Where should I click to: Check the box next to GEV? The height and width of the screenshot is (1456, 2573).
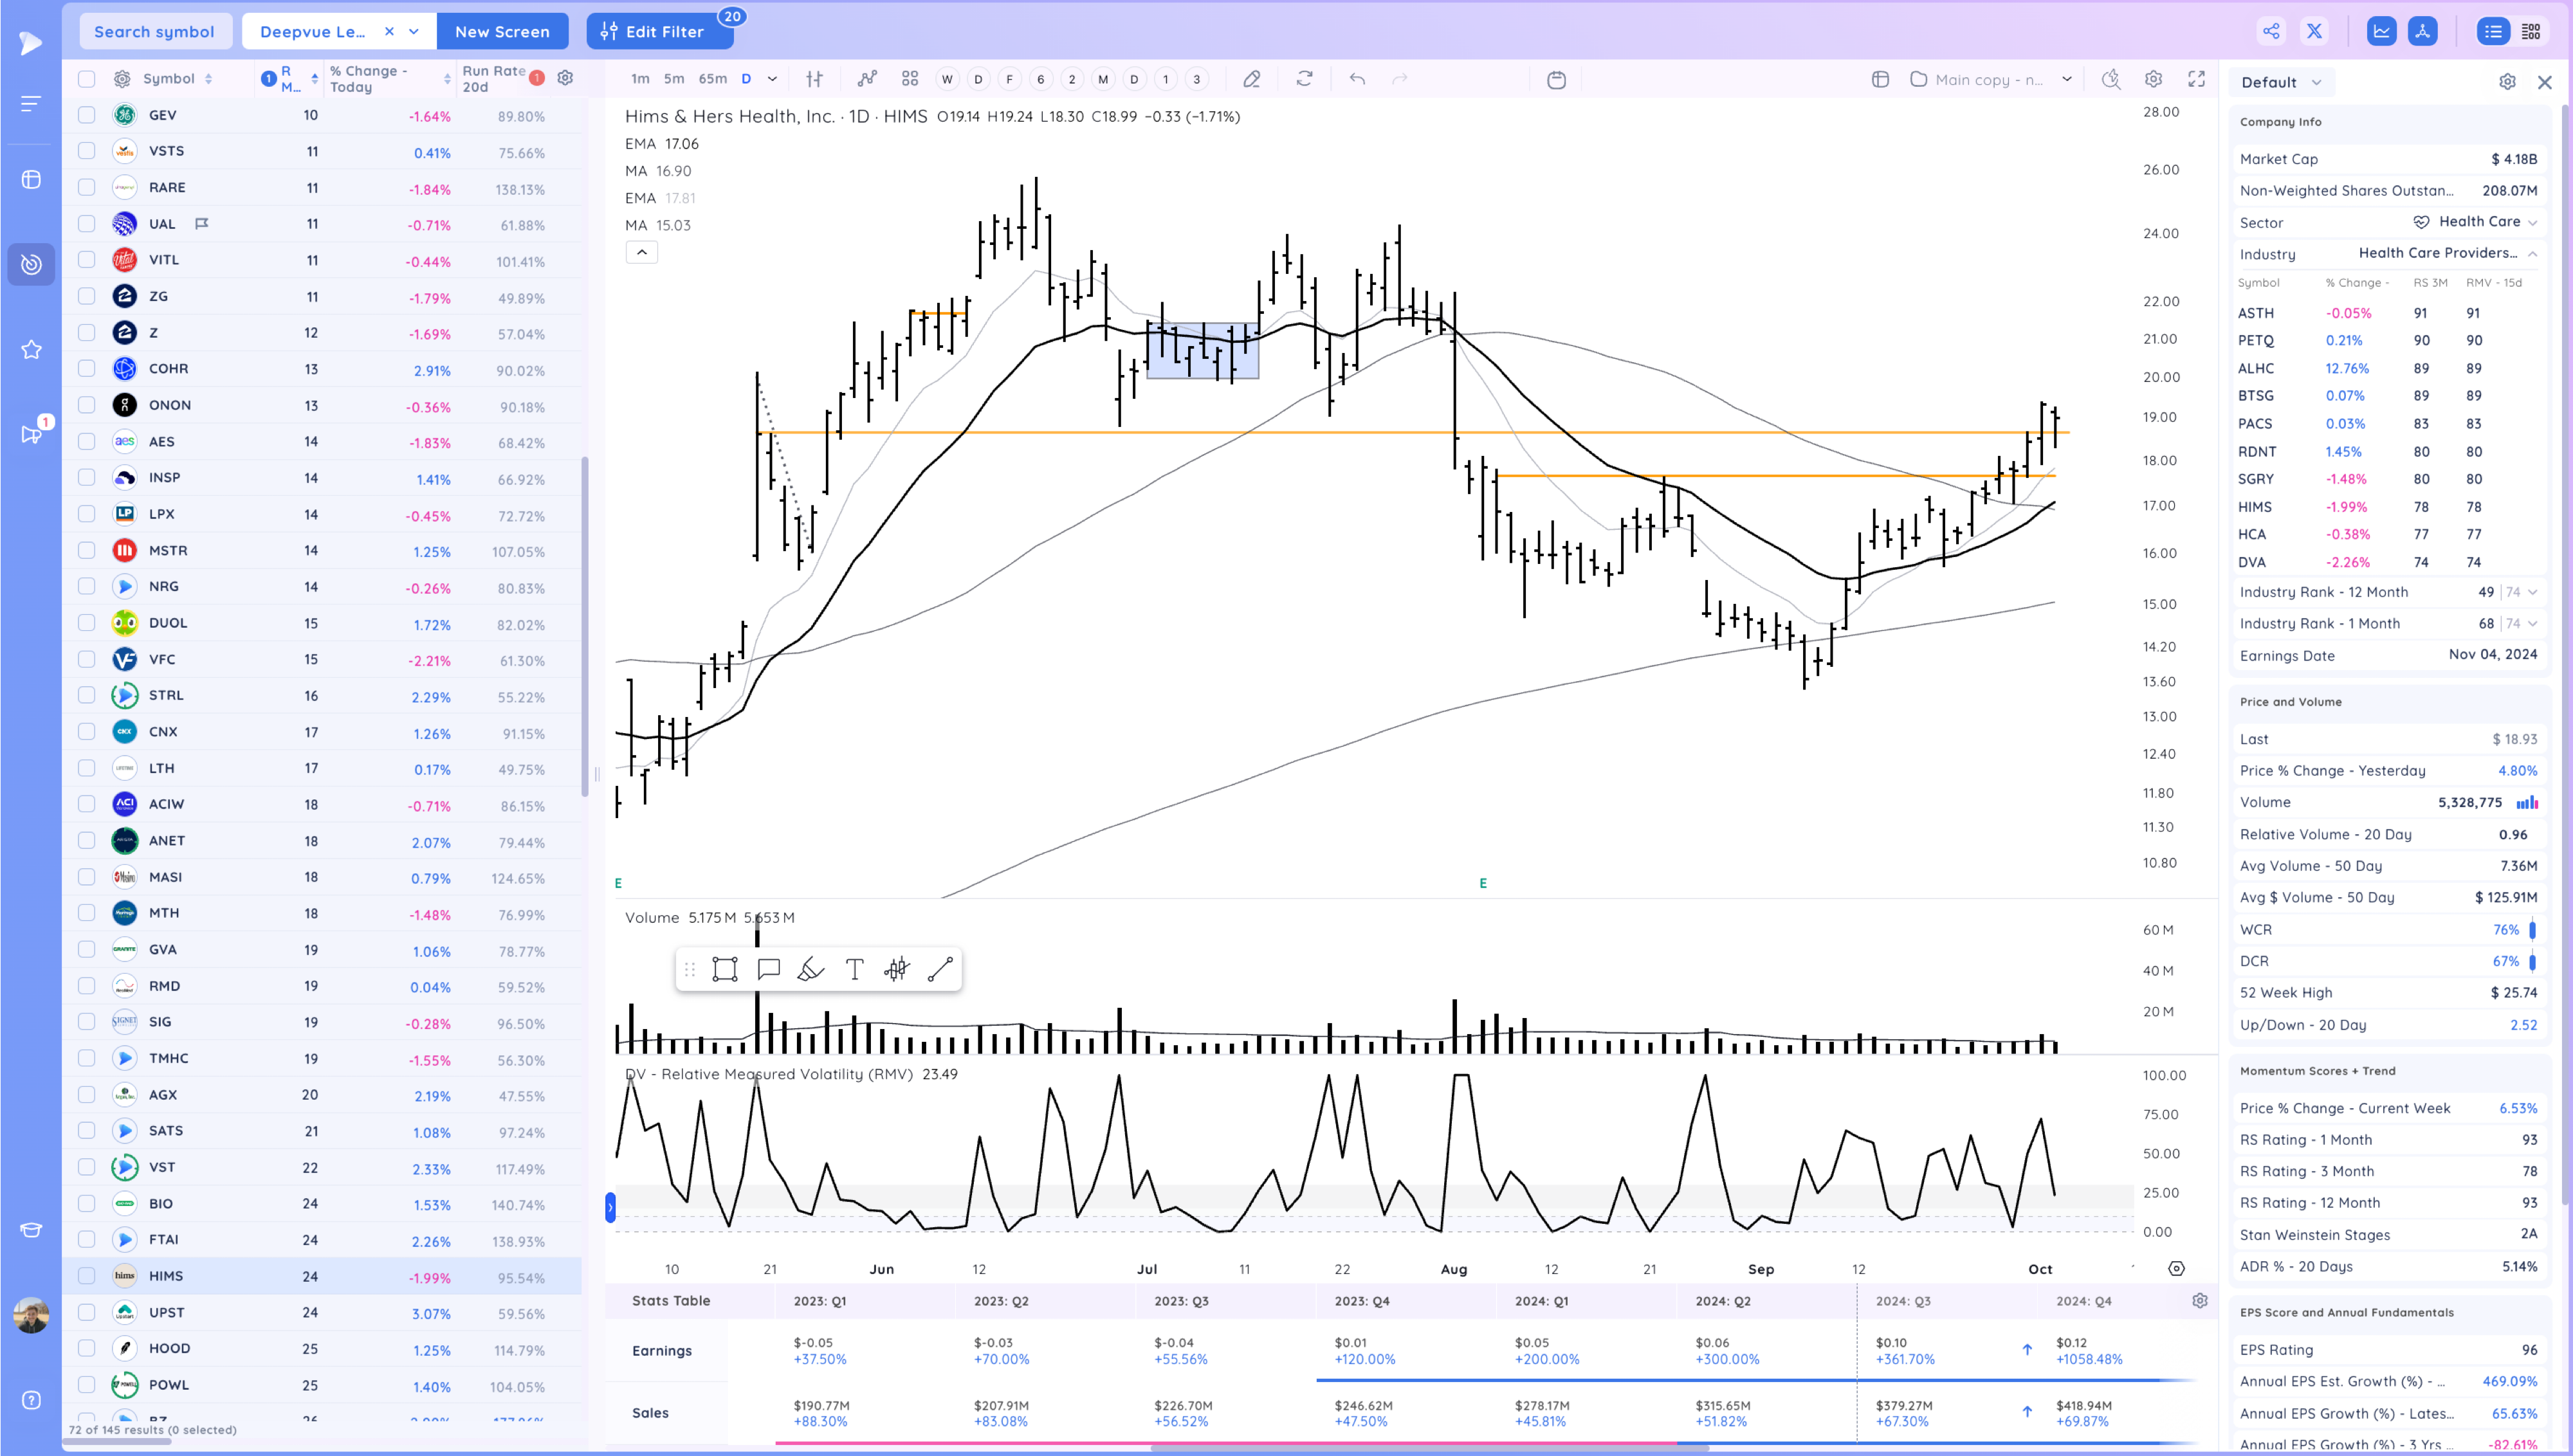coord(87,115)
